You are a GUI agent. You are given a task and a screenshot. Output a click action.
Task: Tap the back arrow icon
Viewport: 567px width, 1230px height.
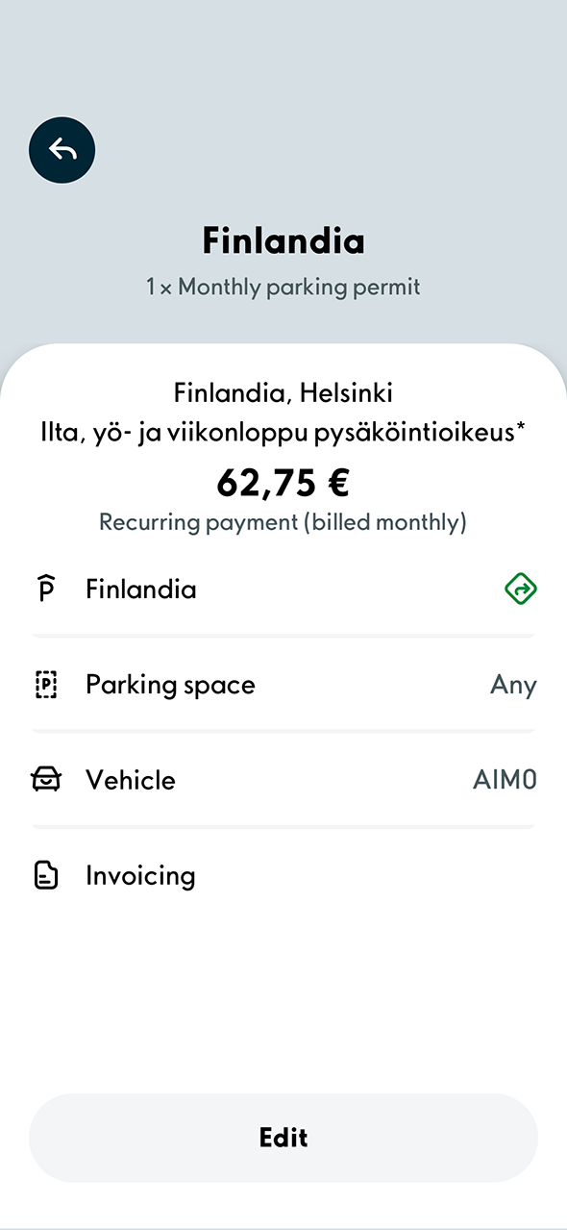click(x=62, y=150)
